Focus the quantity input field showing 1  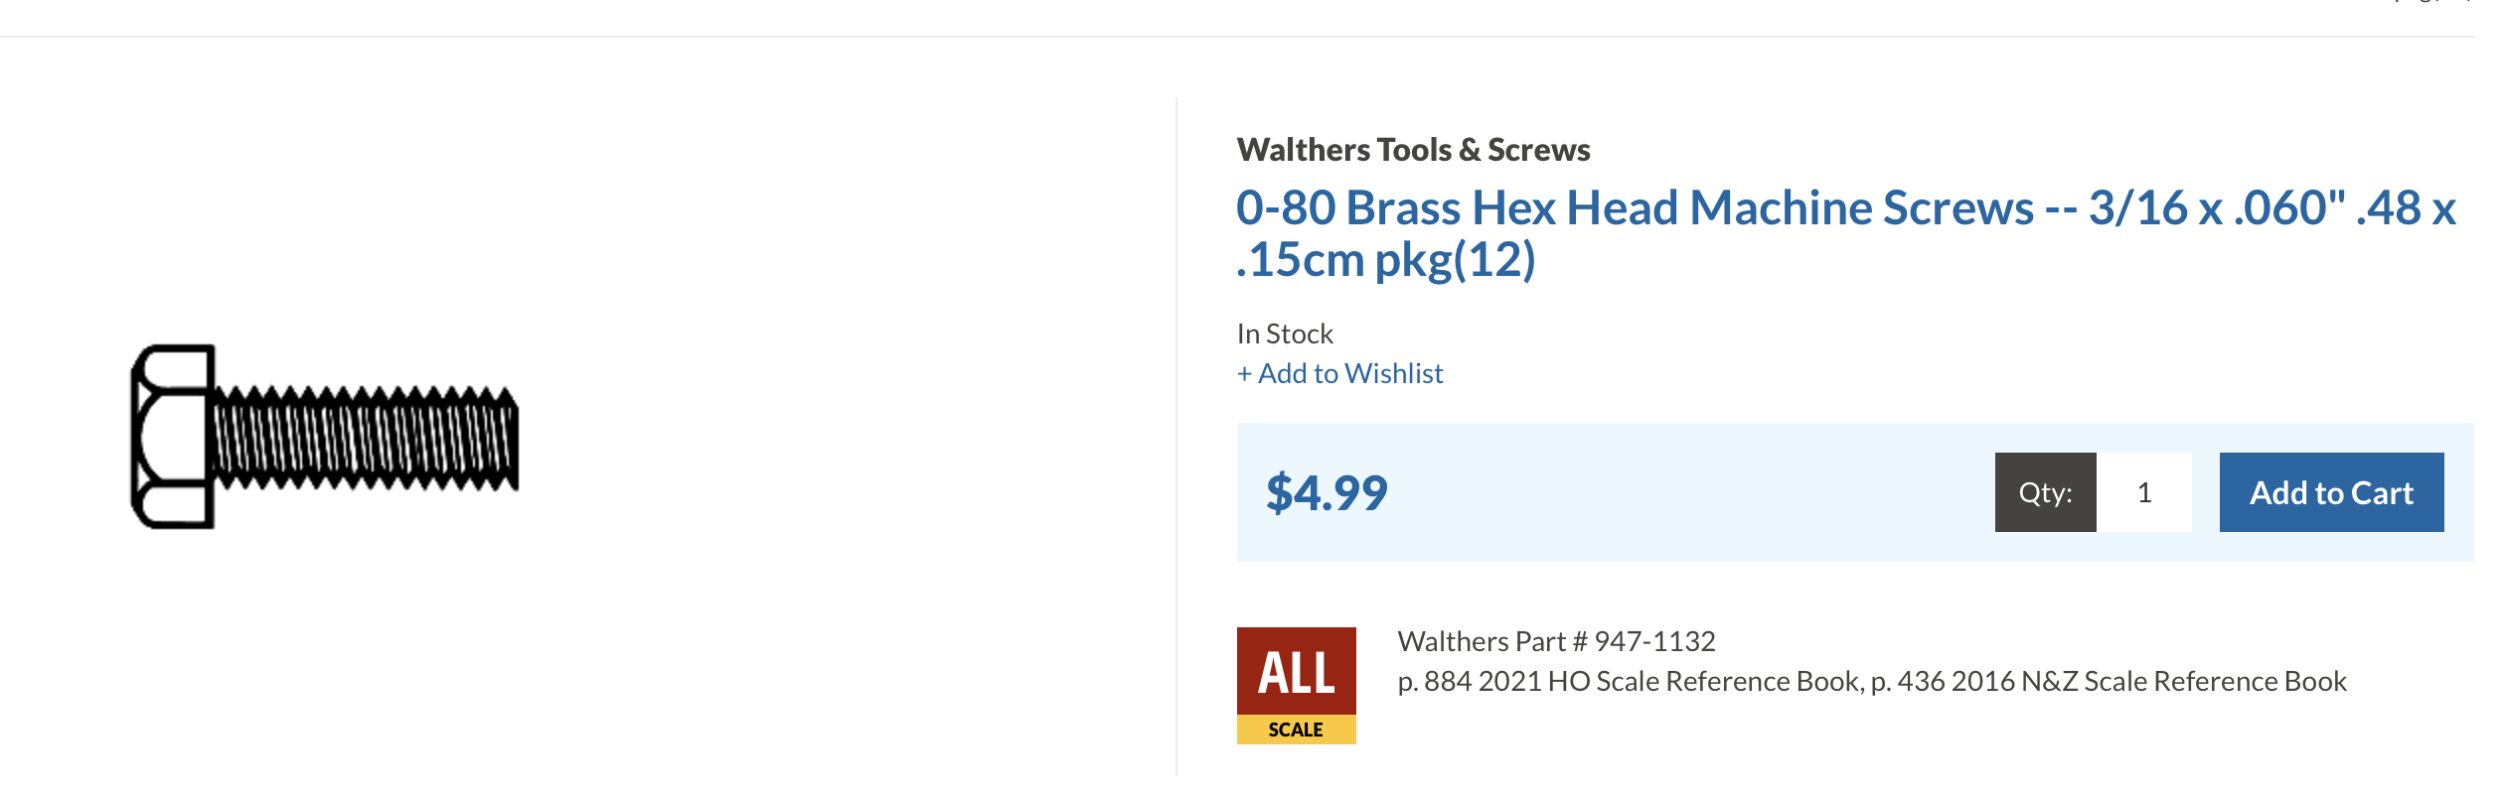point(2144,492)
